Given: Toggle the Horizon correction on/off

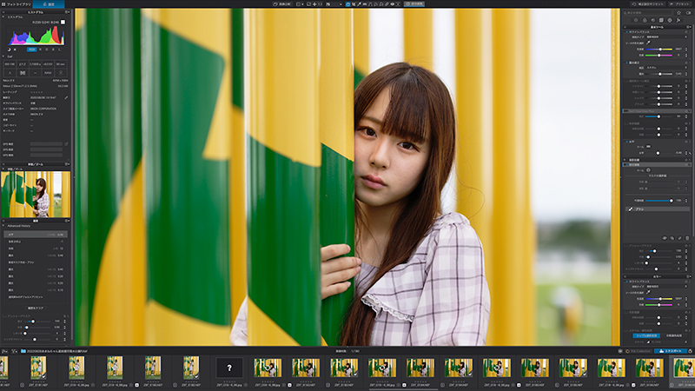Looking at the screenshot, I should point(626,142).
